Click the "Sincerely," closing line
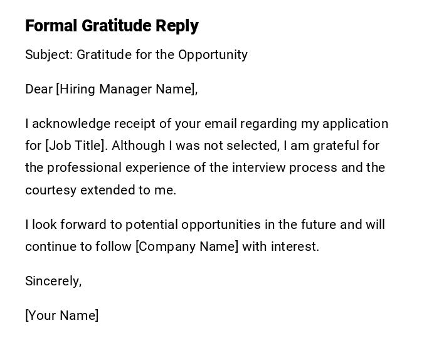The width and height of the screenshot is (439, 355). click(x=53, y=281)
